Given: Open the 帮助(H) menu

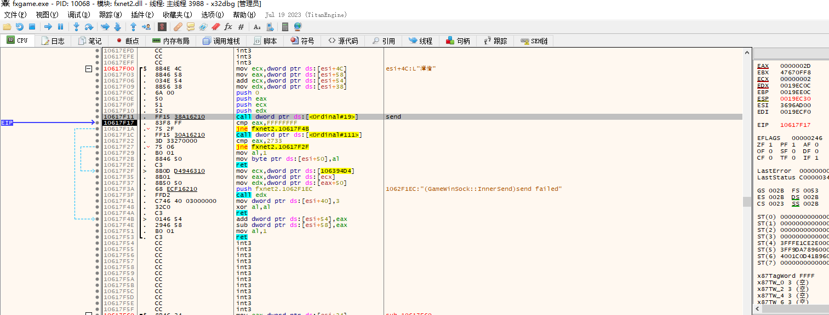Looking at the screenshot, I should coord(244,15).
